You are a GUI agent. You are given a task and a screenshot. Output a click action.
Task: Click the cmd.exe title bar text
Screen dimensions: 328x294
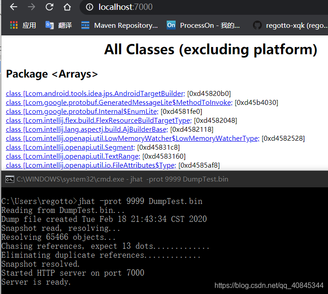point(122,179)
